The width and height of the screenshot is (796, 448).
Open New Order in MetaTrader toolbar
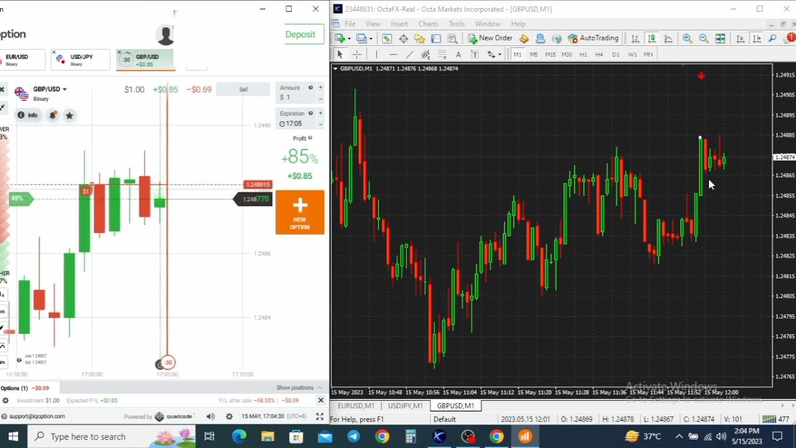[x=490, y=38]
